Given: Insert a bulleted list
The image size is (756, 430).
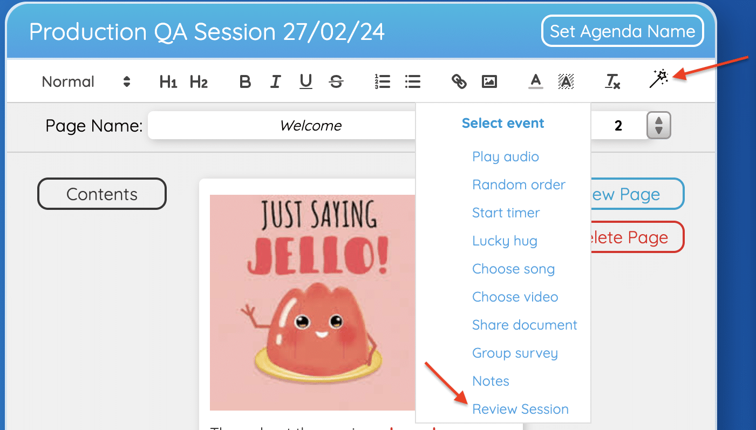Looking at the screenshot, I should [413, 82].
